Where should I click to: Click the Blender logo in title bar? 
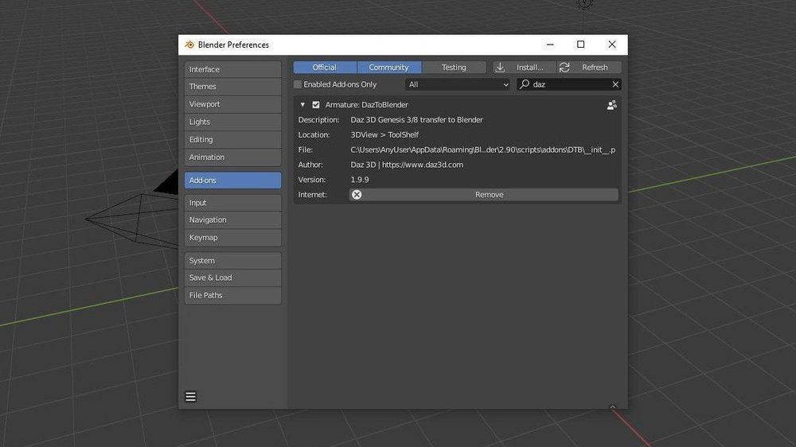click(189, 45)
